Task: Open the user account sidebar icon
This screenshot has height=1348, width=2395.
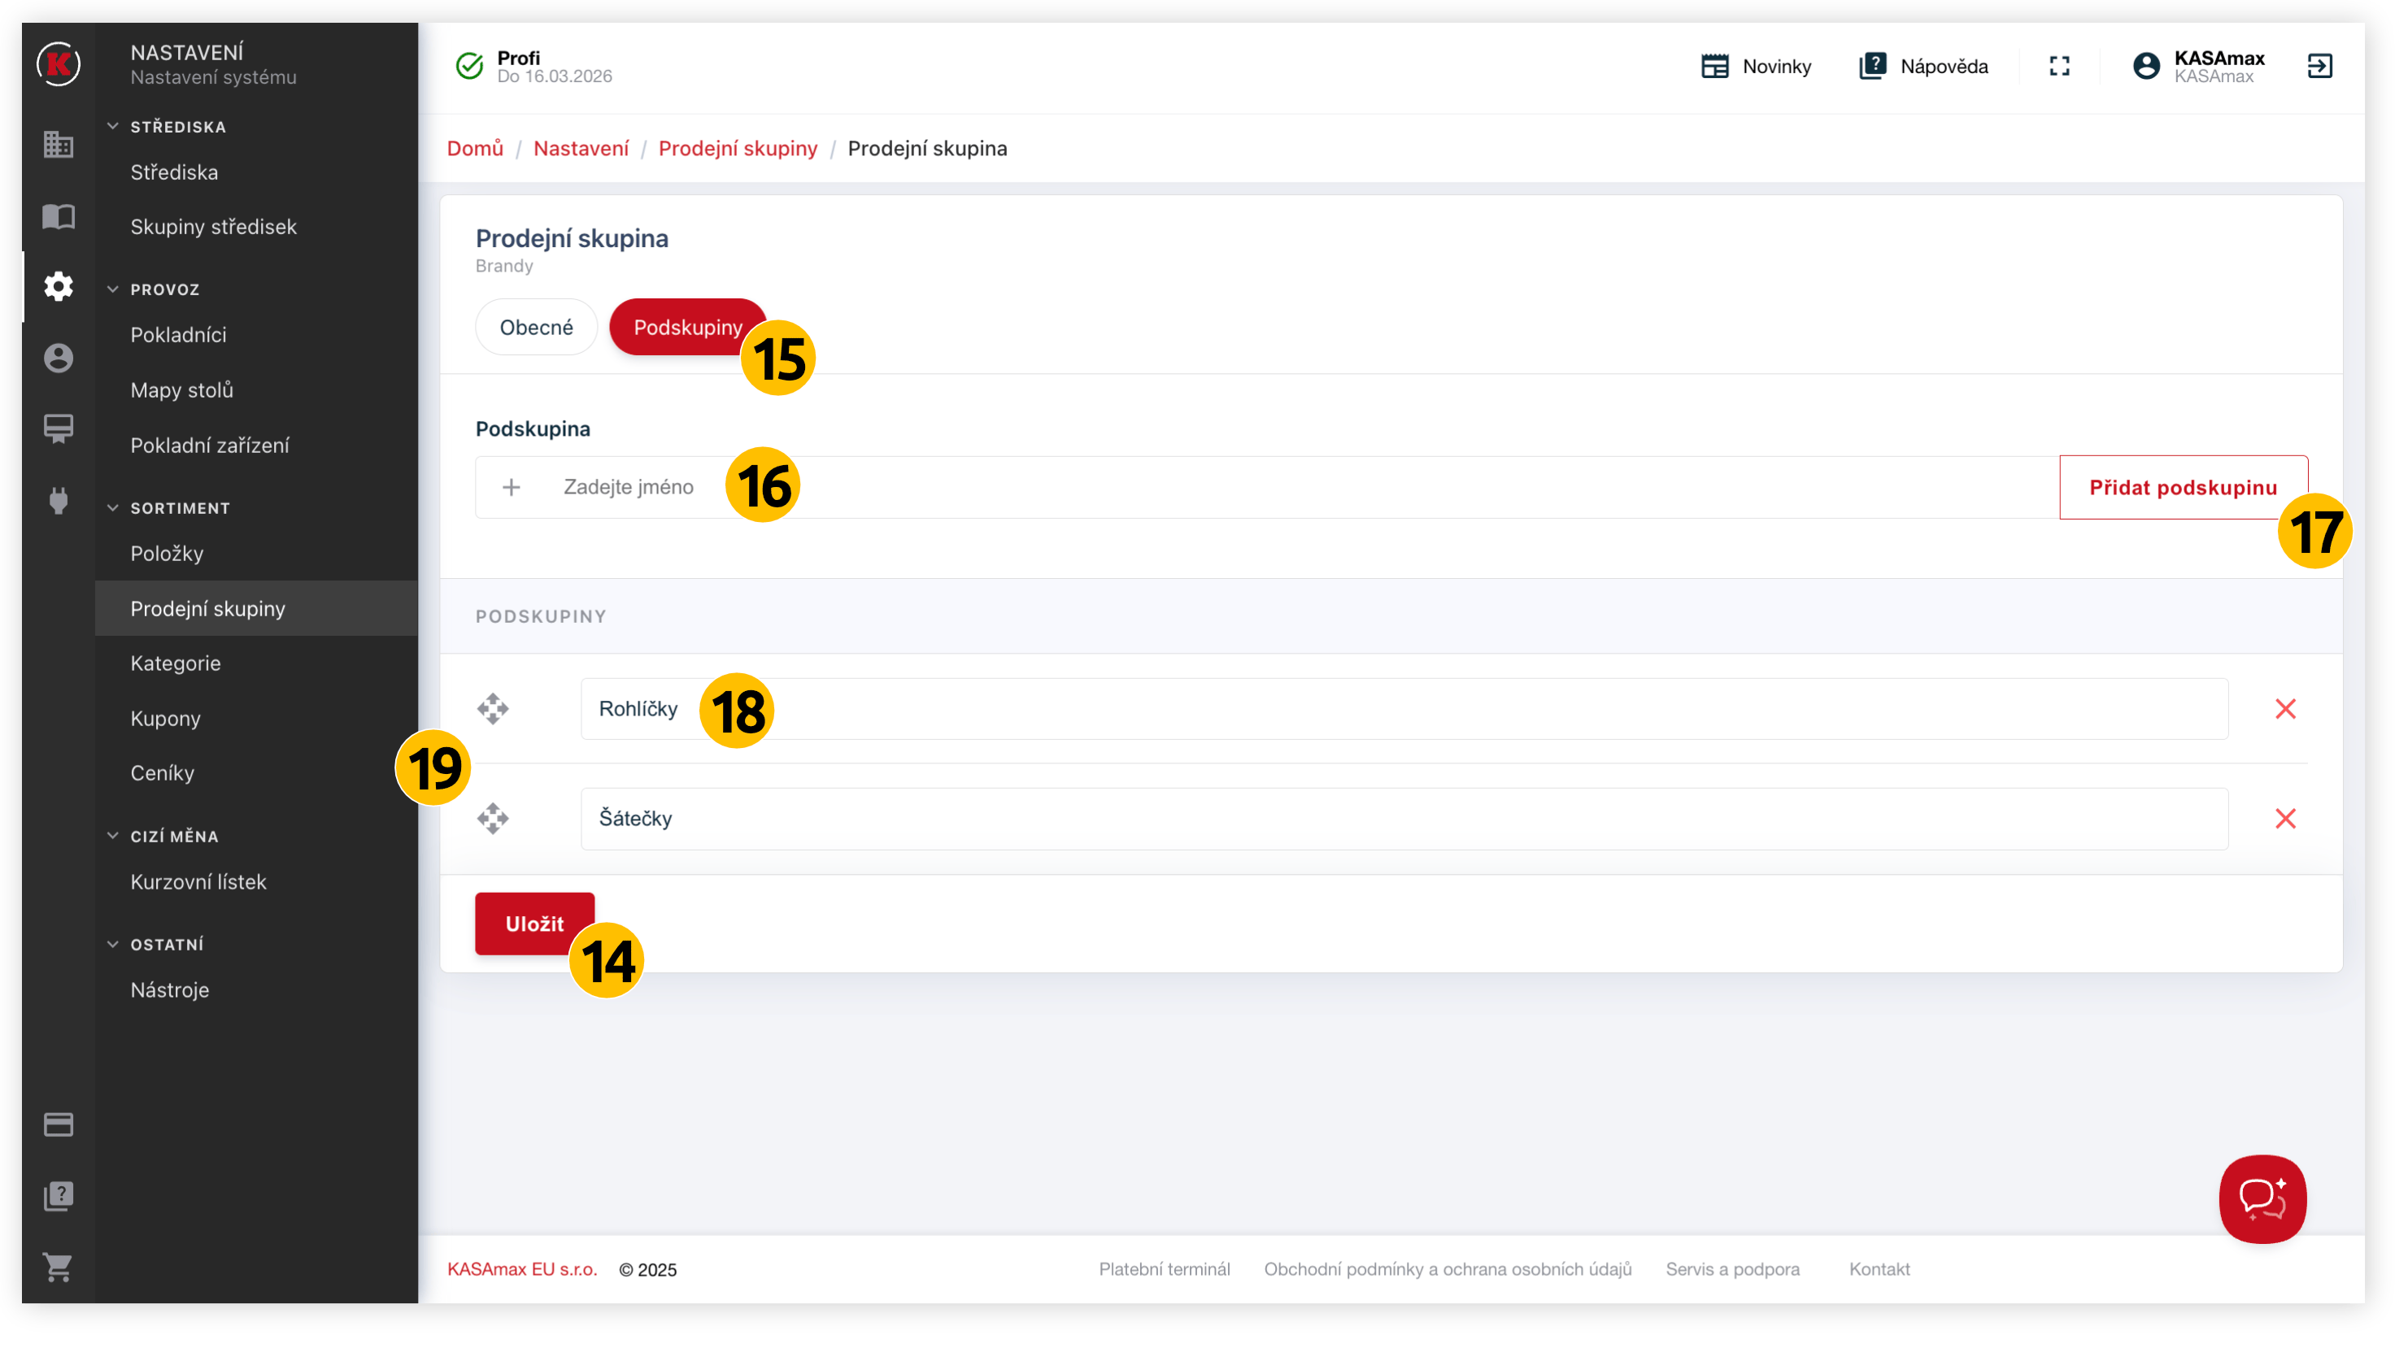Action: [x=58, y=358]
